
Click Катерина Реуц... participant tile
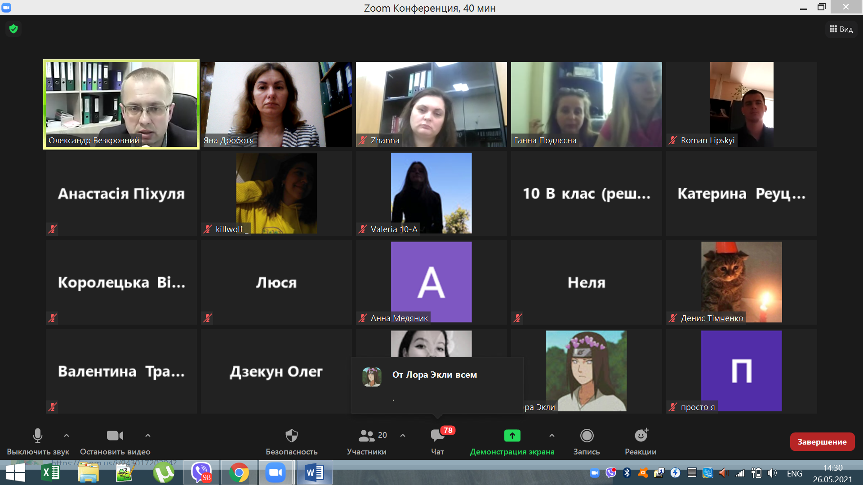point(742,193)
